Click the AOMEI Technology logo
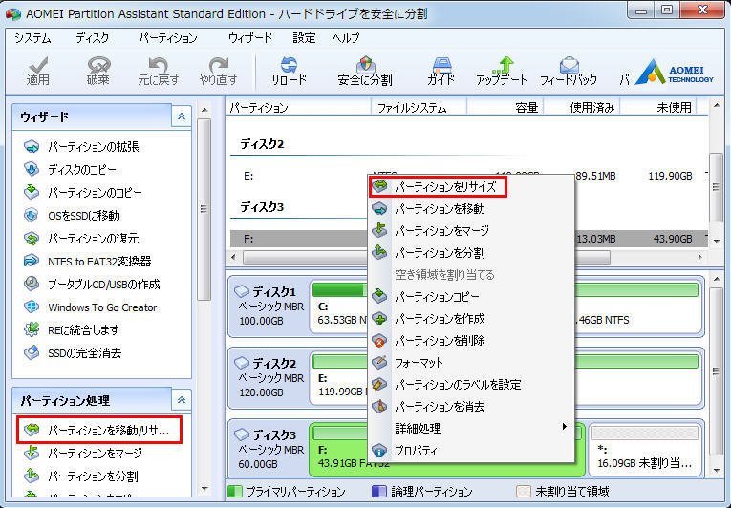Image resolution: width=731 pixels, height=508 pixels. click(x=674, y=73)
